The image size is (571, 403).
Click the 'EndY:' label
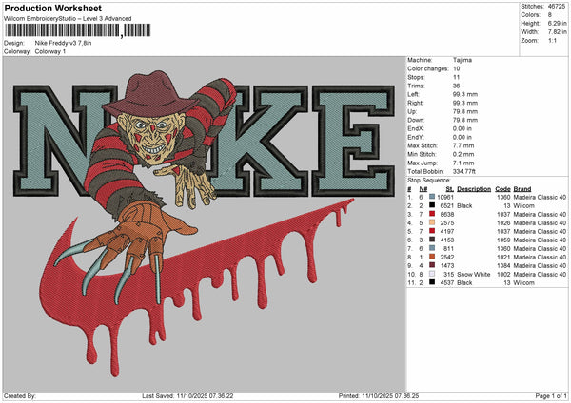[416, 137]
